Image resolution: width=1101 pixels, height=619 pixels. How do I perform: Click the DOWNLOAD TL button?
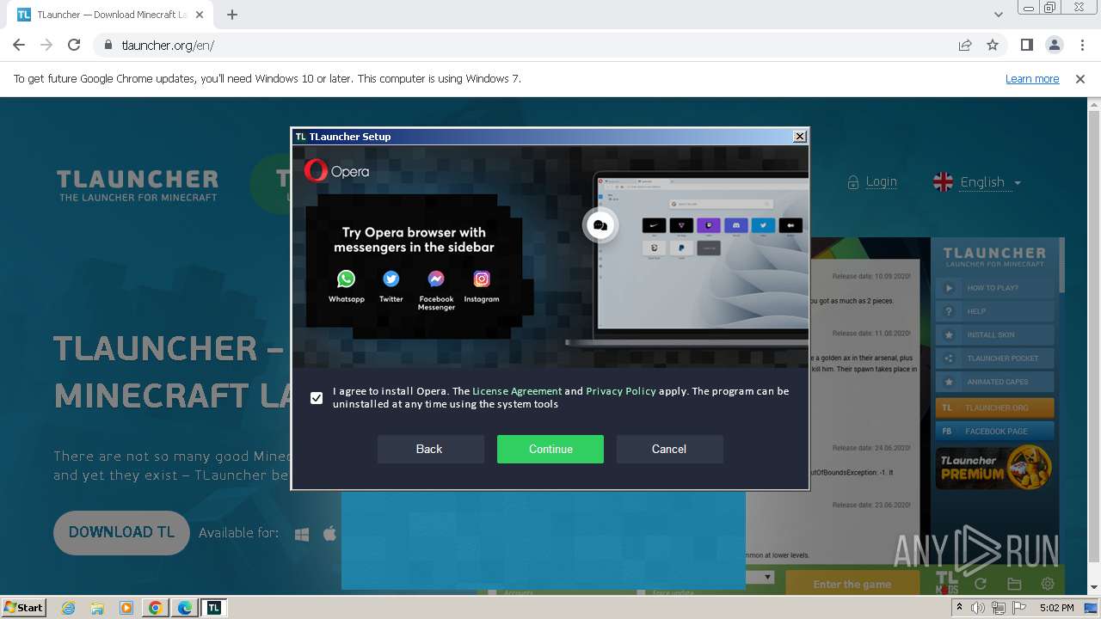[121, 532]
